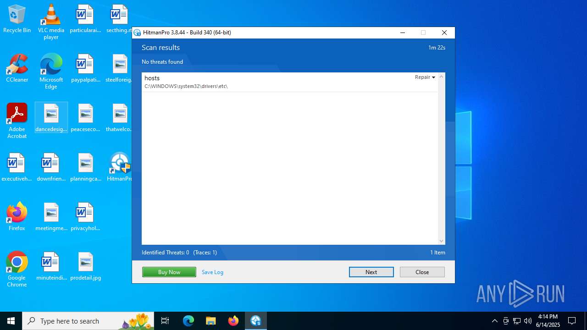Click the Close button in HitmanPro
The image size is (587, 330).
tap(422, 272)
